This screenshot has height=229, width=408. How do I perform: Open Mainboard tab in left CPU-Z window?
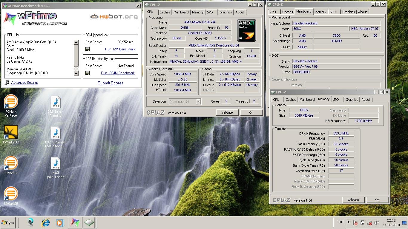181,12
